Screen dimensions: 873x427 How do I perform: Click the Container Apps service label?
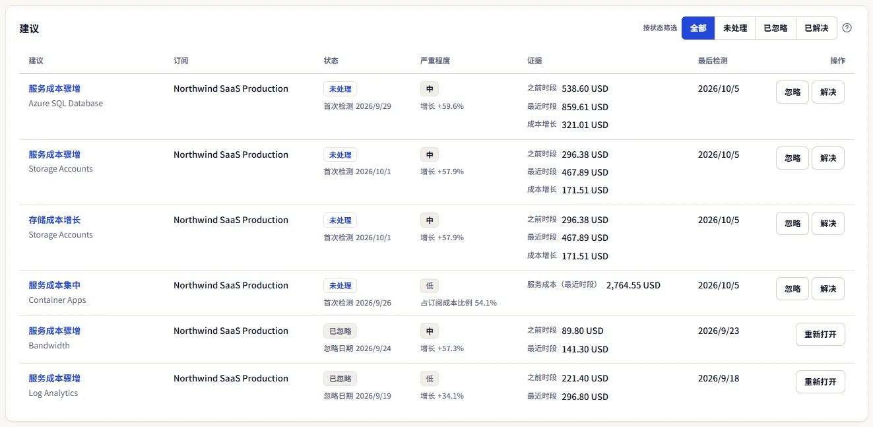click(x=57, y=300)
